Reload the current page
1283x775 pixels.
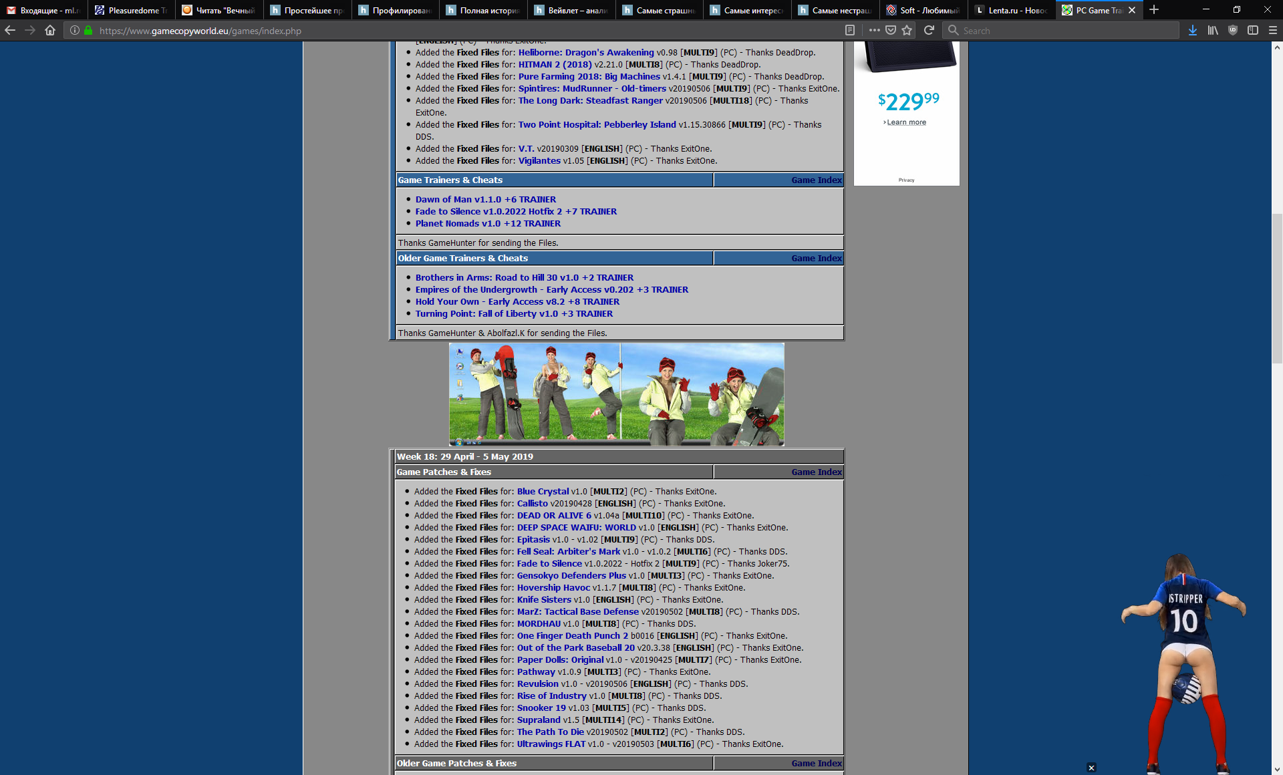929,30
